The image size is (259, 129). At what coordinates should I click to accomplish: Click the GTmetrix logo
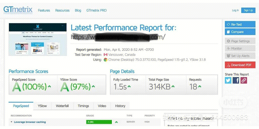18,10
